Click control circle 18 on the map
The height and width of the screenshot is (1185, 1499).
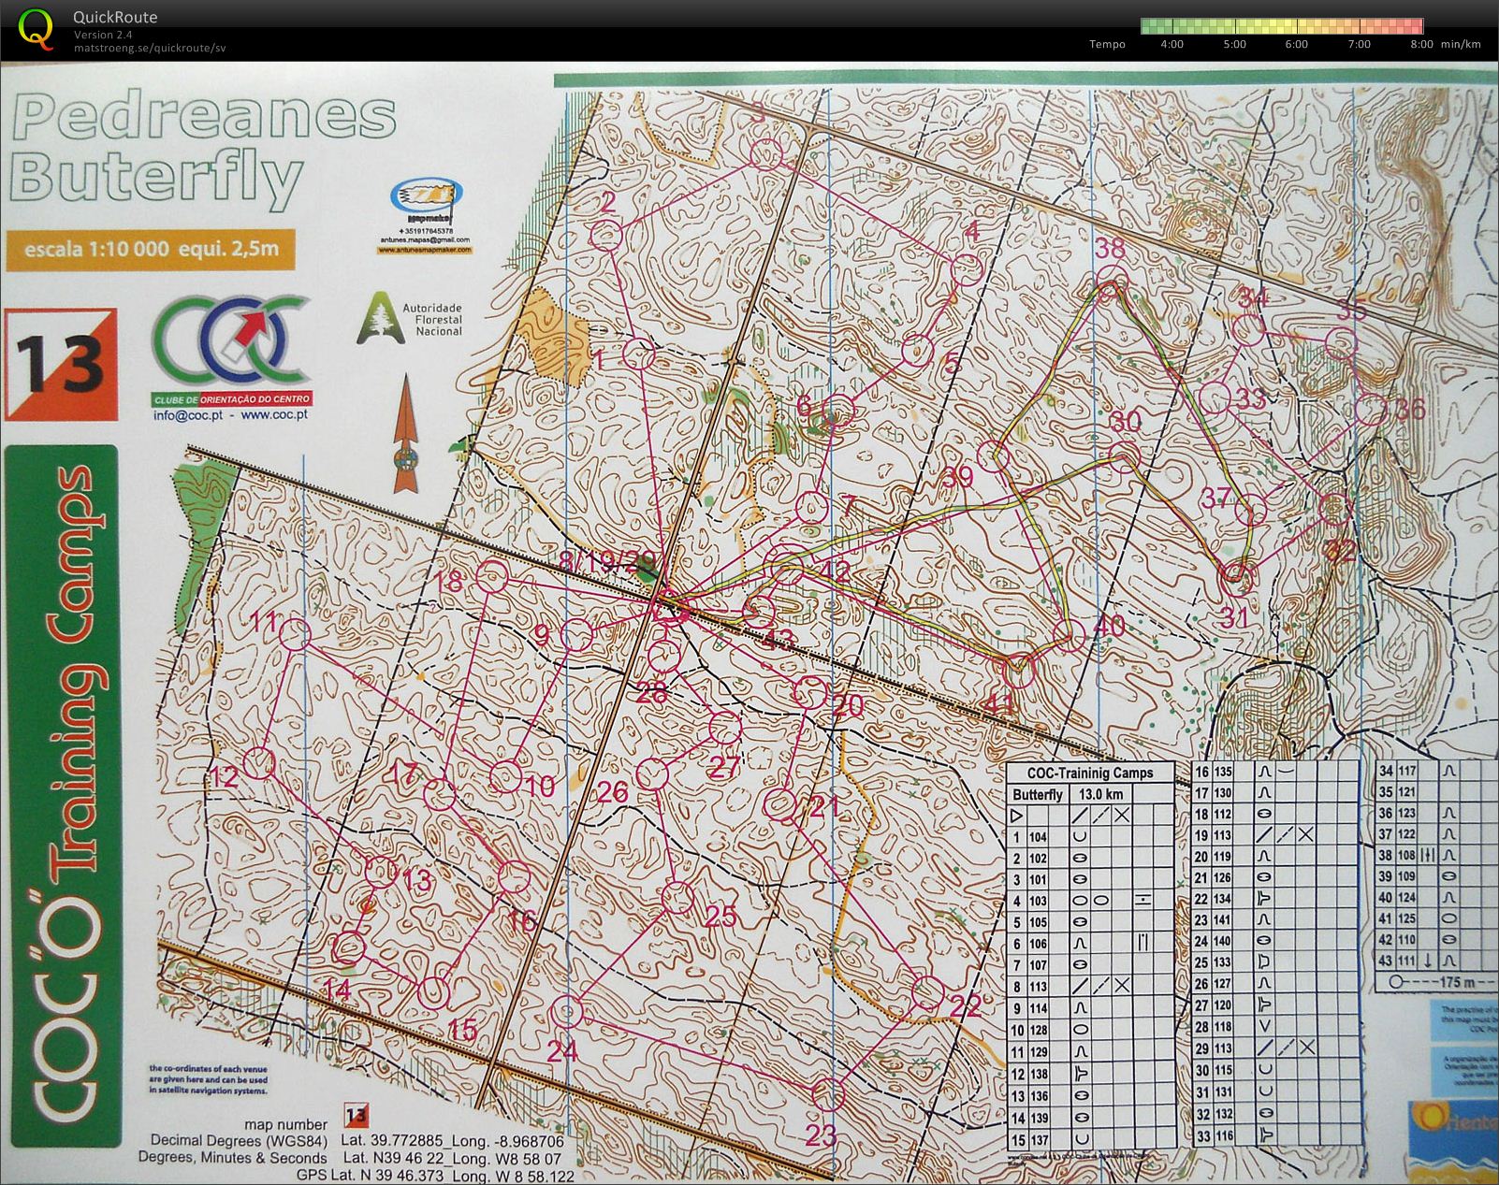[x=492, y=577]
